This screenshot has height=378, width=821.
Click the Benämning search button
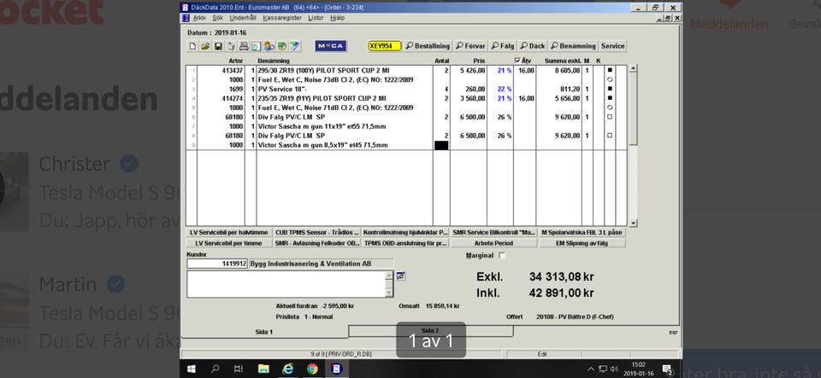(573, 46)
